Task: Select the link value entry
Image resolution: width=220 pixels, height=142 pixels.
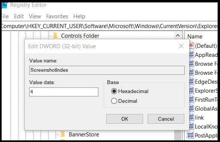Action: click(199, 118)
